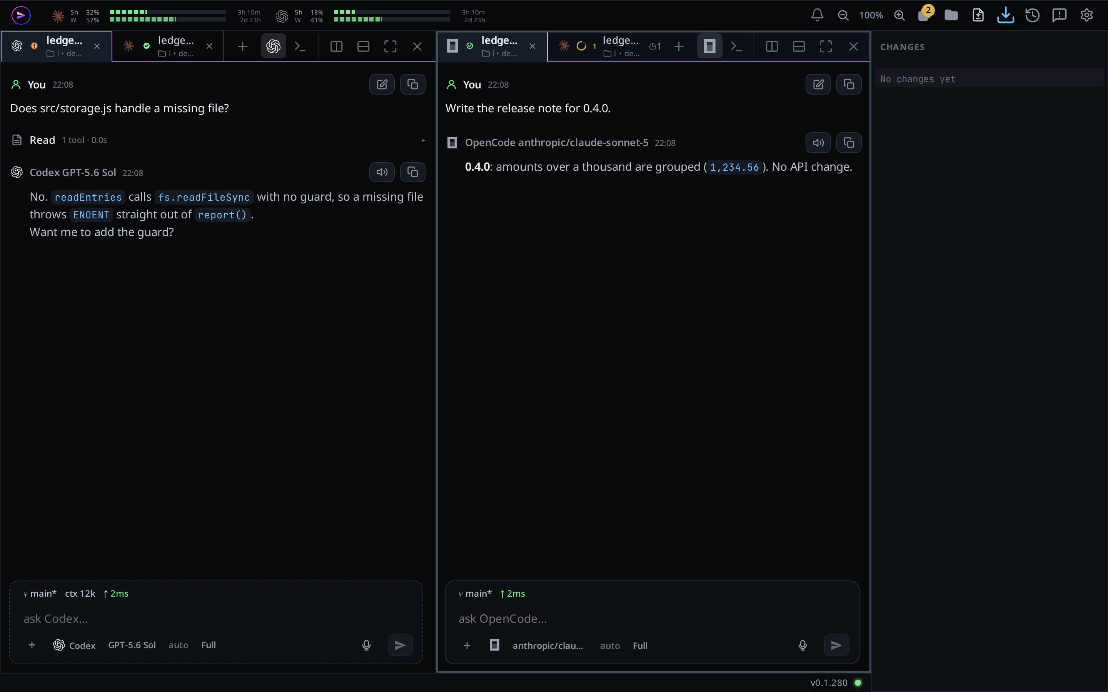Maximize the left pane fullscreen icon
The height and width of the screenshot is (692, 1108).
(390, 46)
